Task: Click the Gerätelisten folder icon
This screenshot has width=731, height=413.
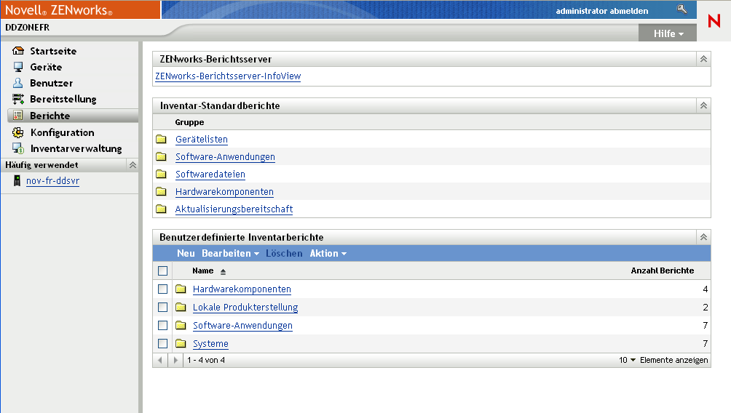Action: coord(162,139)
